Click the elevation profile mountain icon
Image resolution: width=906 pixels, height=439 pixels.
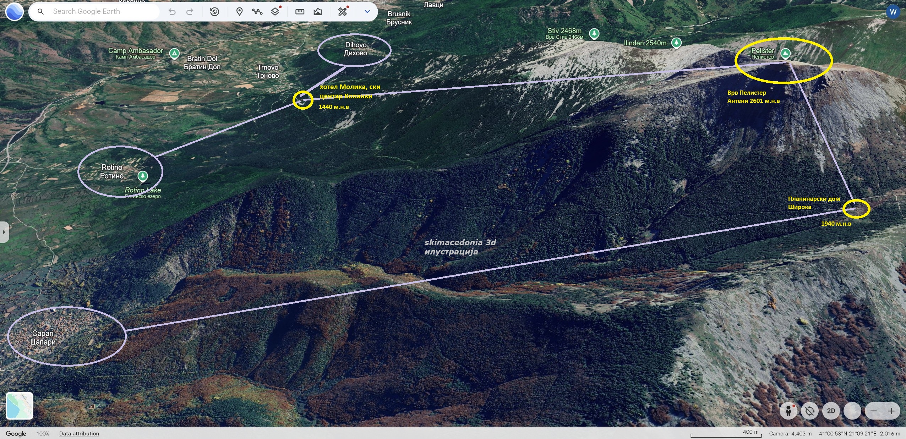pos(318,12)
